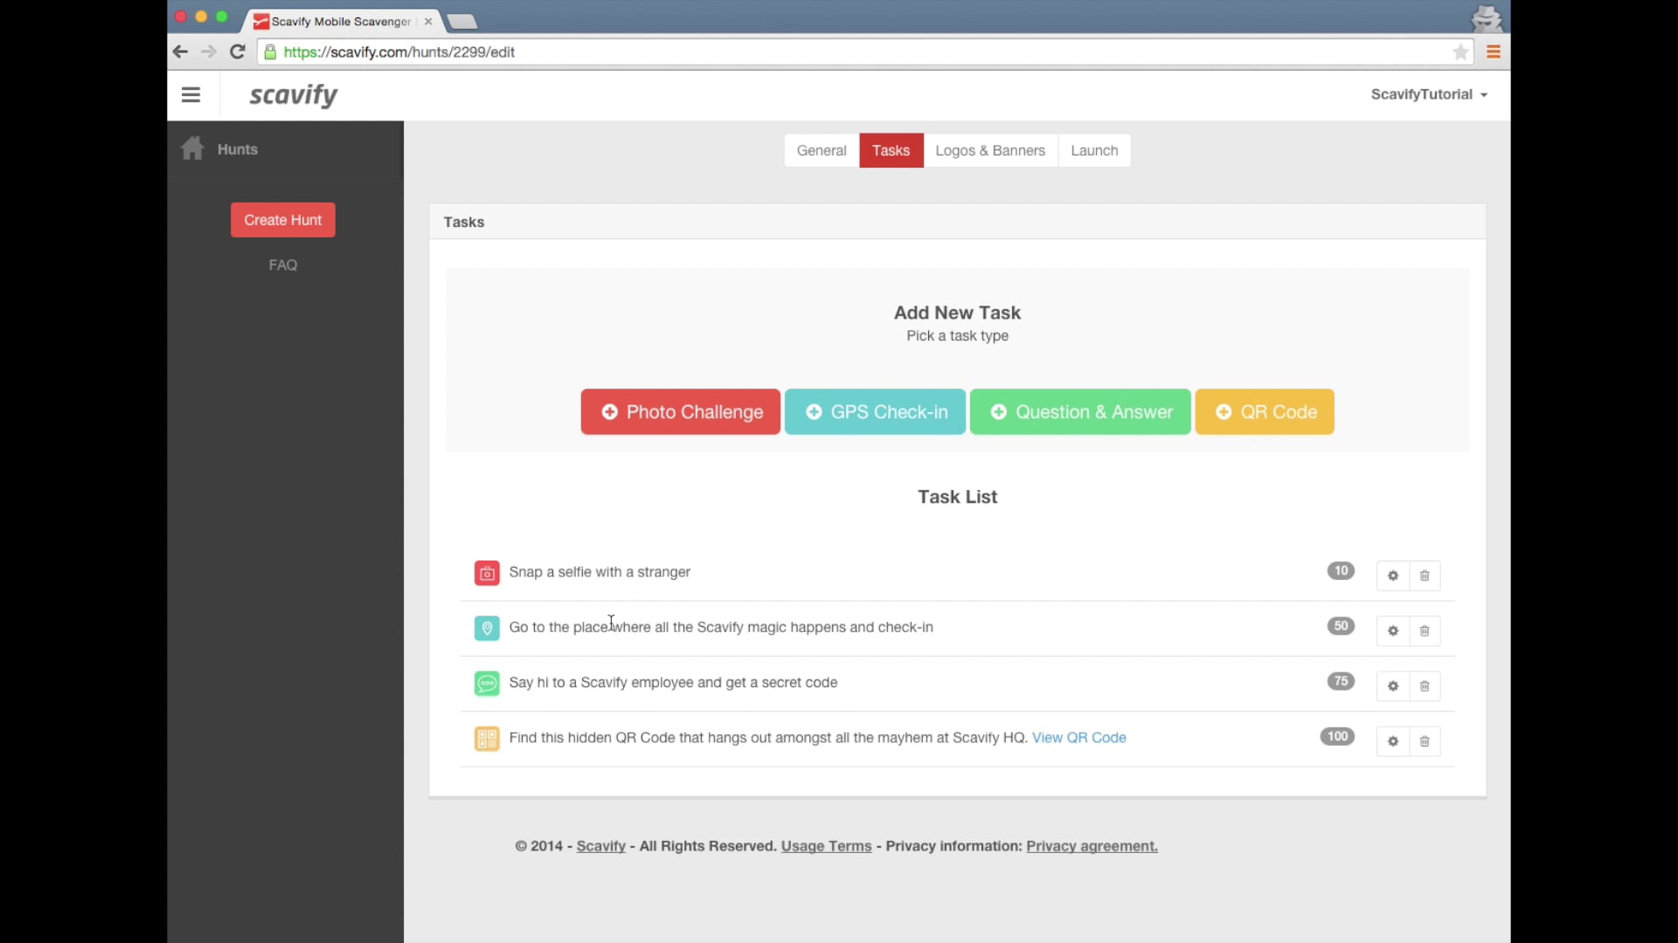Reload the page using the browser refresh icon
This screenshot has width=1678, height=943.
[237, 52]
